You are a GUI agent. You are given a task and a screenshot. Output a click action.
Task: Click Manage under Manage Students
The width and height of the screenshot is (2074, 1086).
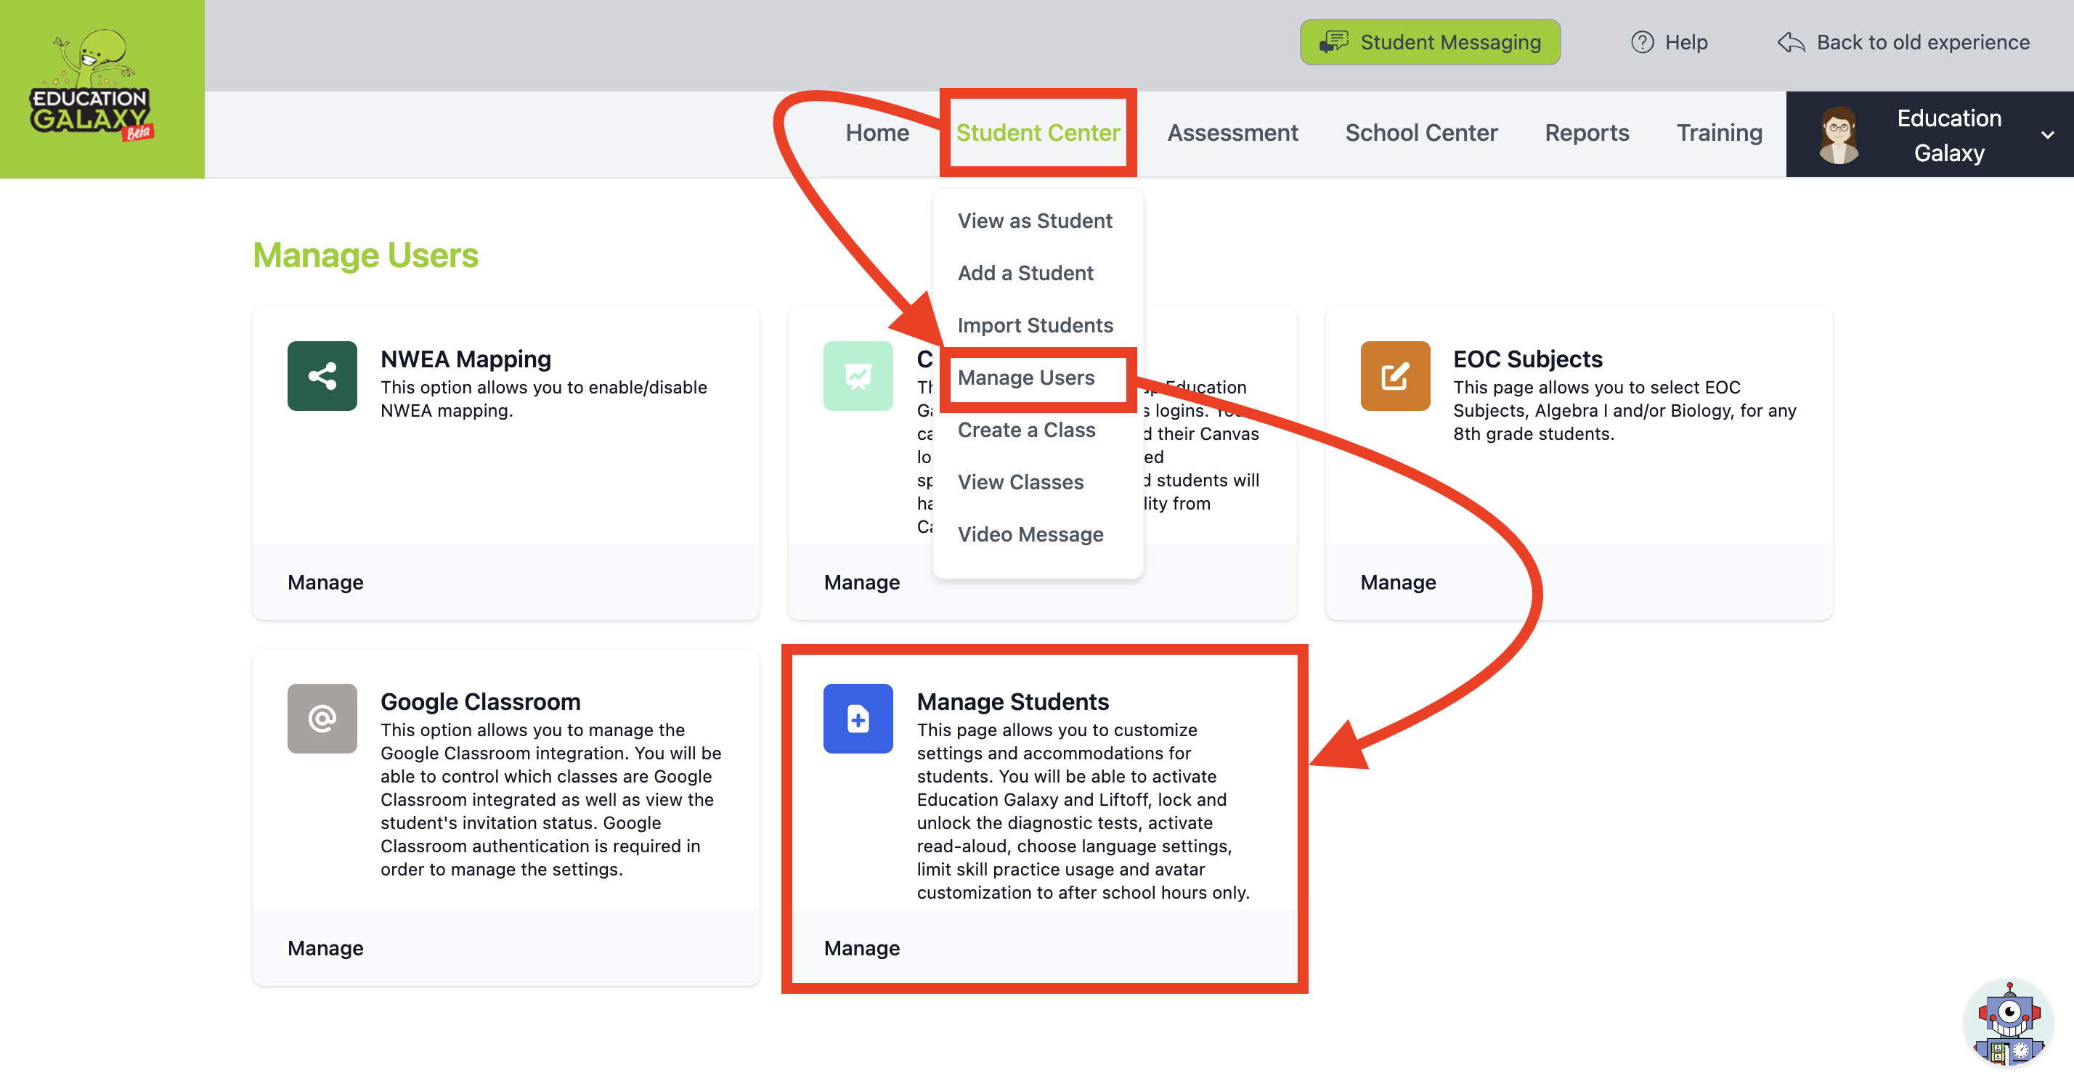tap(861, 948)
